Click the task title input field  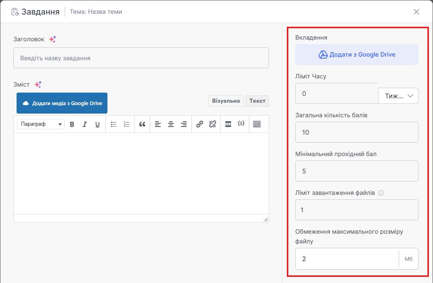[x=141, y=58]
